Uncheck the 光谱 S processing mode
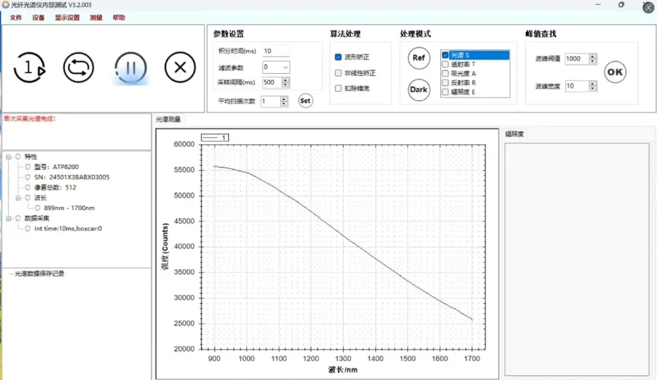The width and height of the screenshot is (657, 380). [x=445, y=55]
